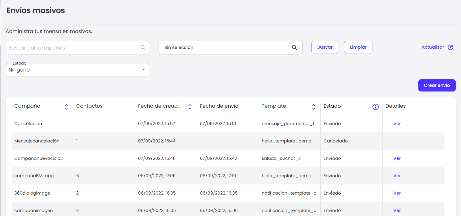
Task: Click the Crear envío button
Action: pos(437,85)
